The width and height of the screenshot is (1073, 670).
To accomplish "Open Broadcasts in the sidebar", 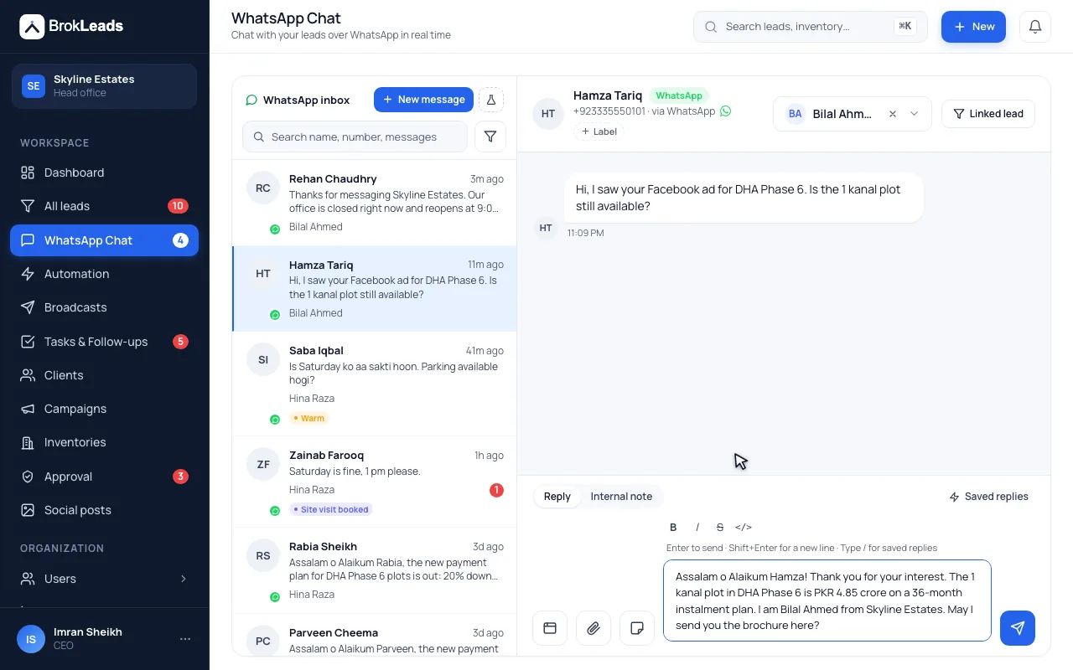I will click(x=105, y=307).
